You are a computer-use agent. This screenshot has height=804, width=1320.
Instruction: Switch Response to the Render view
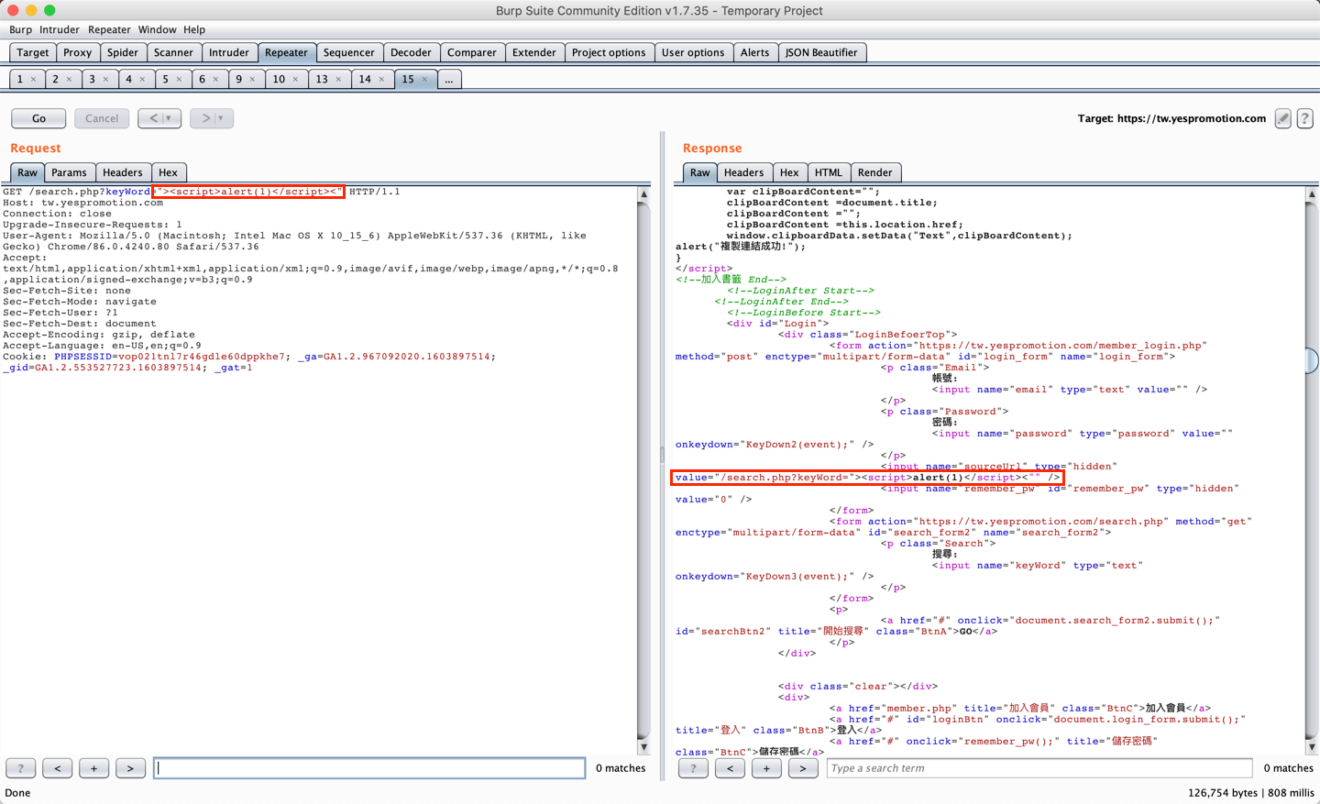click(875, 172)
